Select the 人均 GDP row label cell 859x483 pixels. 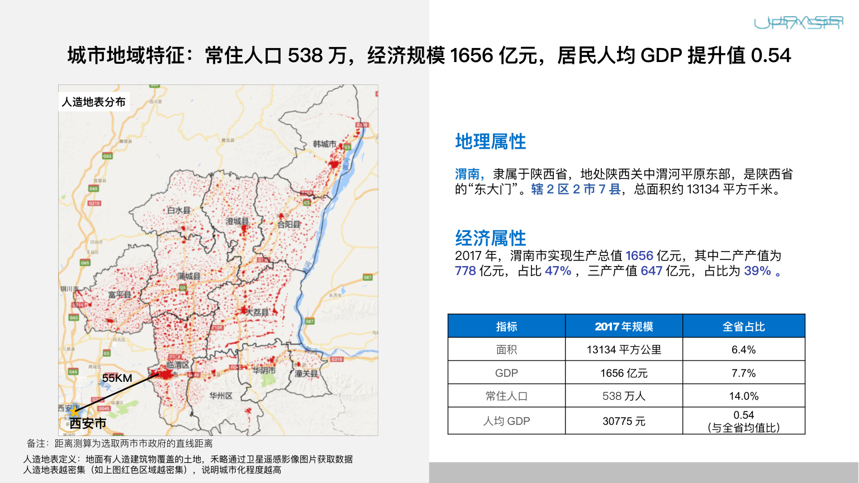506,421
